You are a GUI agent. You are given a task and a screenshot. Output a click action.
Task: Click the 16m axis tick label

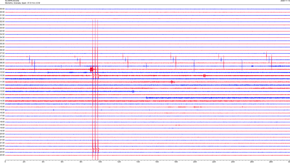pyautogui.click(x=157, y=162)
